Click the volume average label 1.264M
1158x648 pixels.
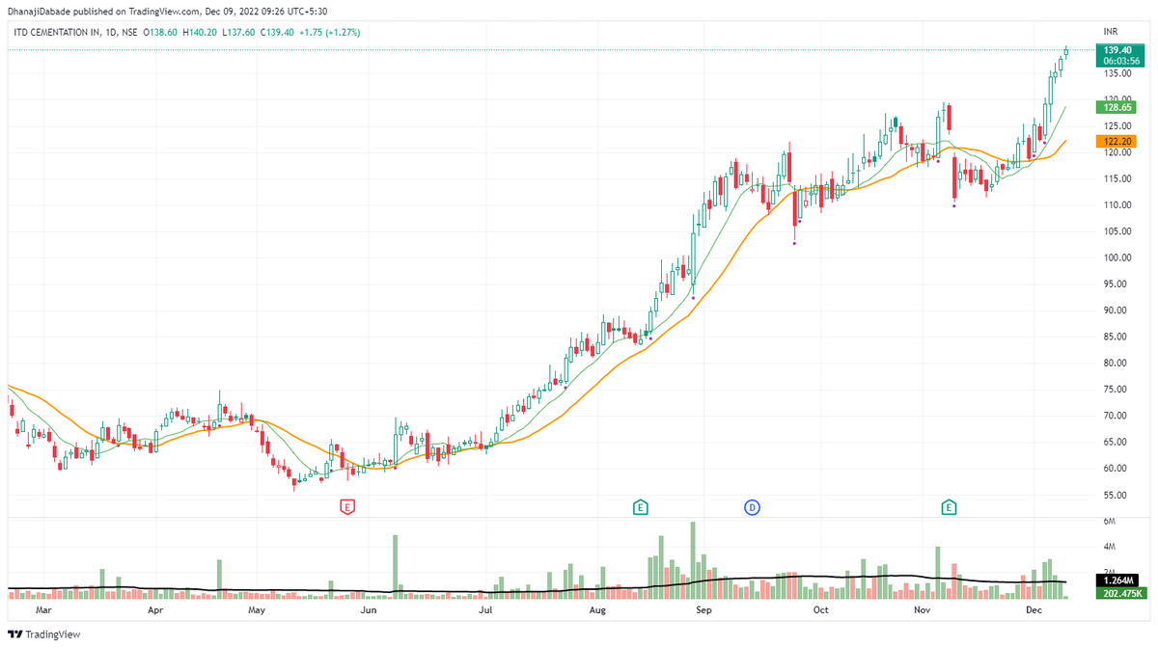pyautogui.click(x=1117, y=581)
